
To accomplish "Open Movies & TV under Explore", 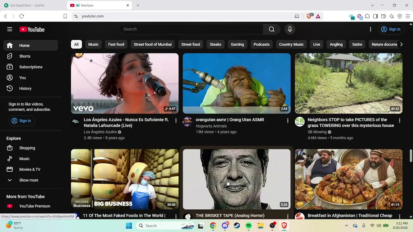I will coord(31,169).
